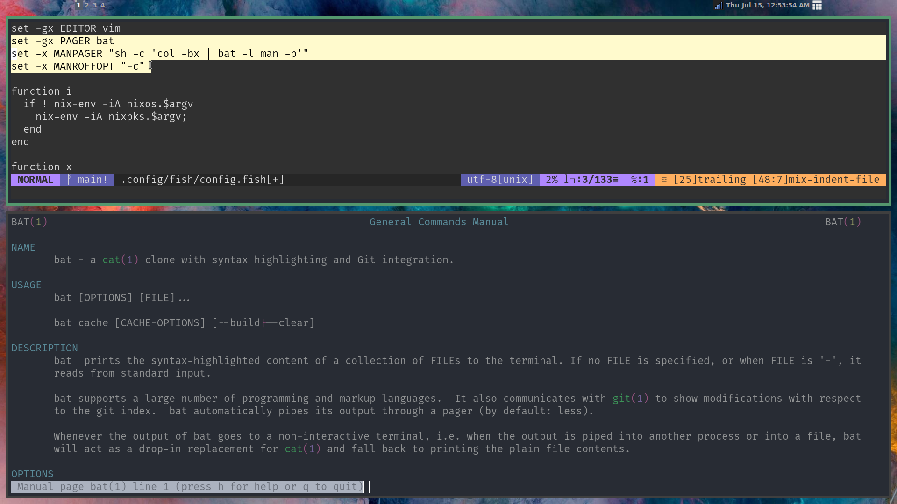Click the NORMAL mode segment in the vim statusline
The image size is (897, 504).
pyautogui.click(x=35, y=179)
